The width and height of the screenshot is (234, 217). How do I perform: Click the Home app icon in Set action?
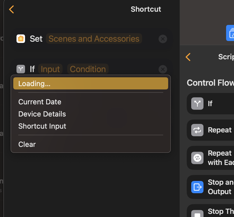(x=21, y=39)
